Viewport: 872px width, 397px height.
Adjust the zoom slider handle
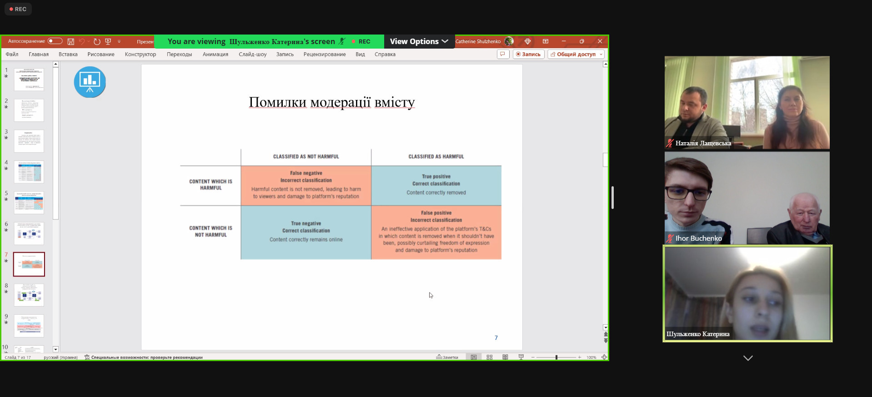click(x=556, y=357)
